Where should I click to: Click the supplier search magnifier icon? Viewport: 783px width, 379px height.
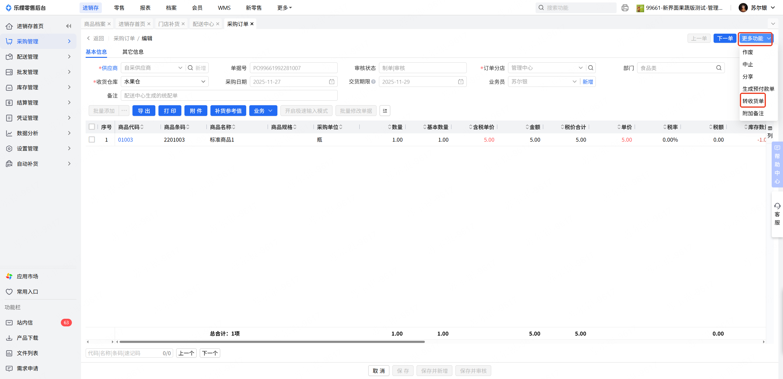[190, 68]
